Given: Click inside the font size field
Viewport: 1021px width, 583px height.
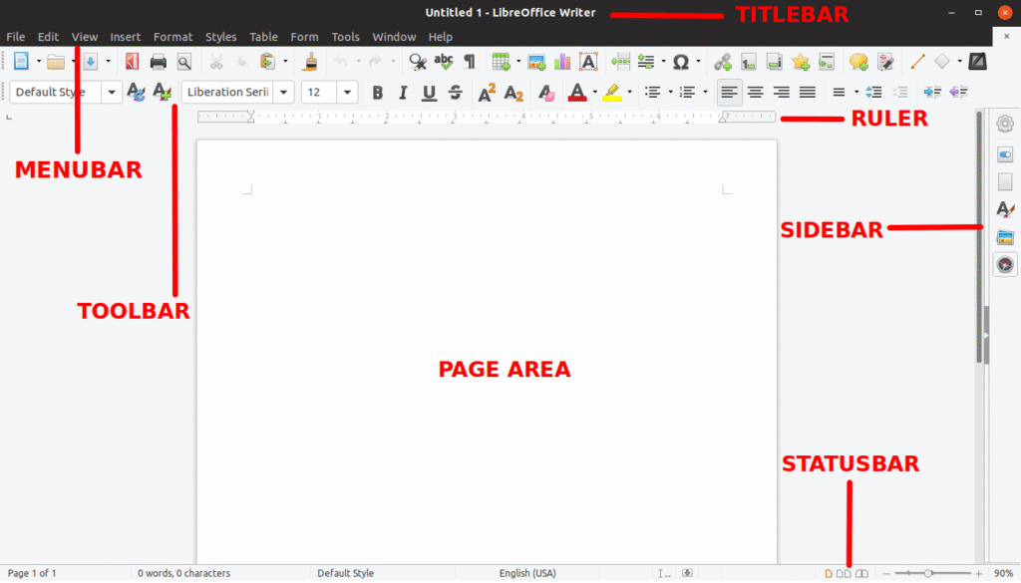Looking at the screenshot, I should coord(319,93).
